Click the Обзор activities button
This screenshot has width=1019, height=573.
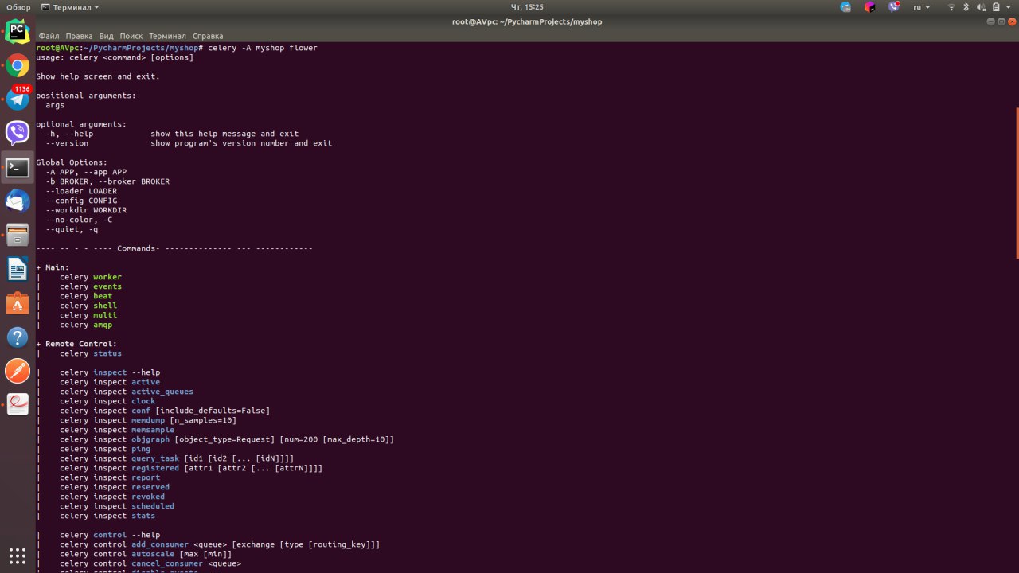(18, 7)
